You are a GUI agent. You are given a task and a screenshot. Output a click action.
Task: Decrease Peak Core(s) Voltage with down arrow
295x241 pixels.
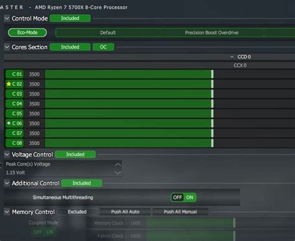pos(118,172)
